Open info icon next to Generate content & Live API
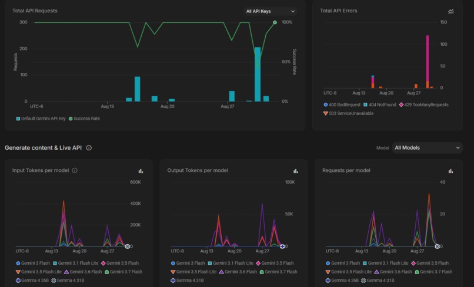This screenshot has height=287, width=474. pos(89,147)
